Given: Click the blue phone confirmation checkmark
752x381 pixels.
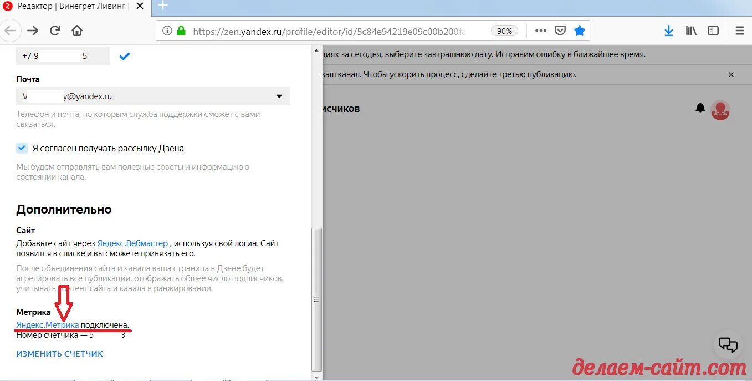Looking at the screenshot, I should (x=125, y=56).
